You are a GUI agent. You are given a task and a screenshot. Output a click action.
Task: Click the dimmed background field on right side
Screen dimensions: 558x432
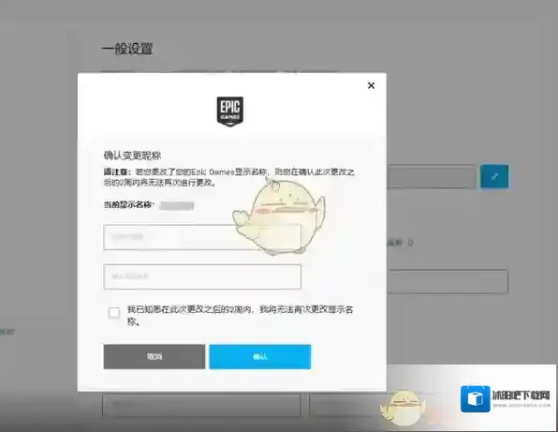(x=448, y=281)
